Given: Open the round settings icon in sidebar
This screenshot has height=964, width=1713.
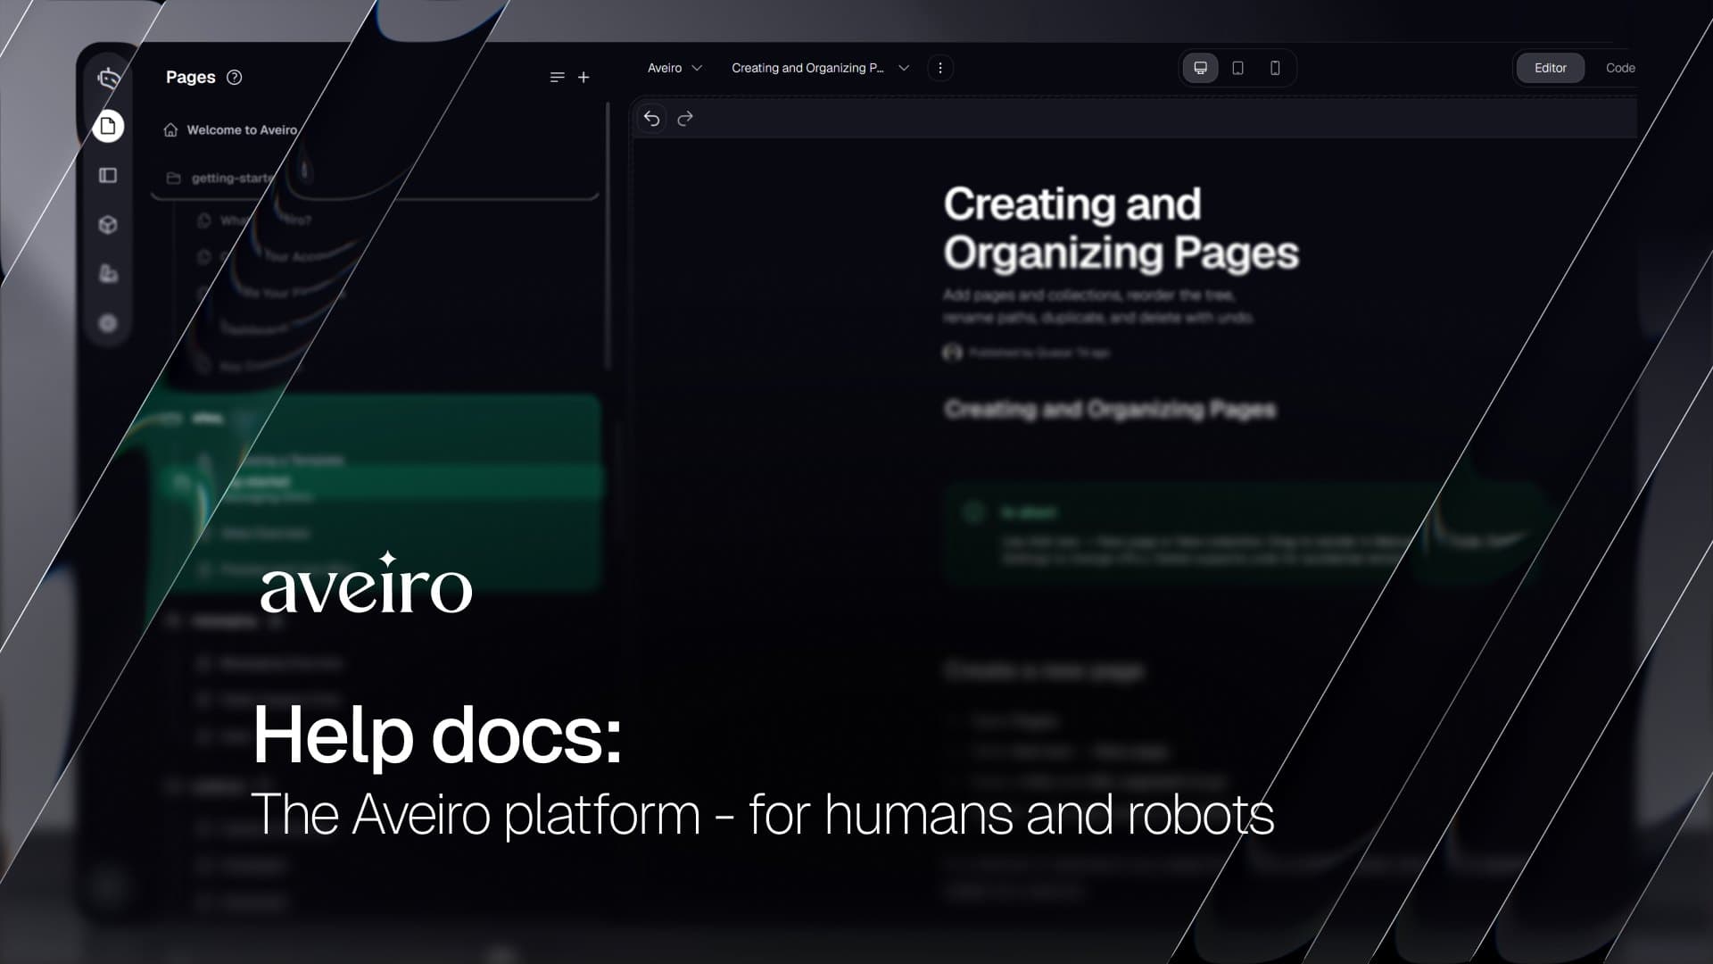Looking at the screenshot, I should [x=108, y=323].
